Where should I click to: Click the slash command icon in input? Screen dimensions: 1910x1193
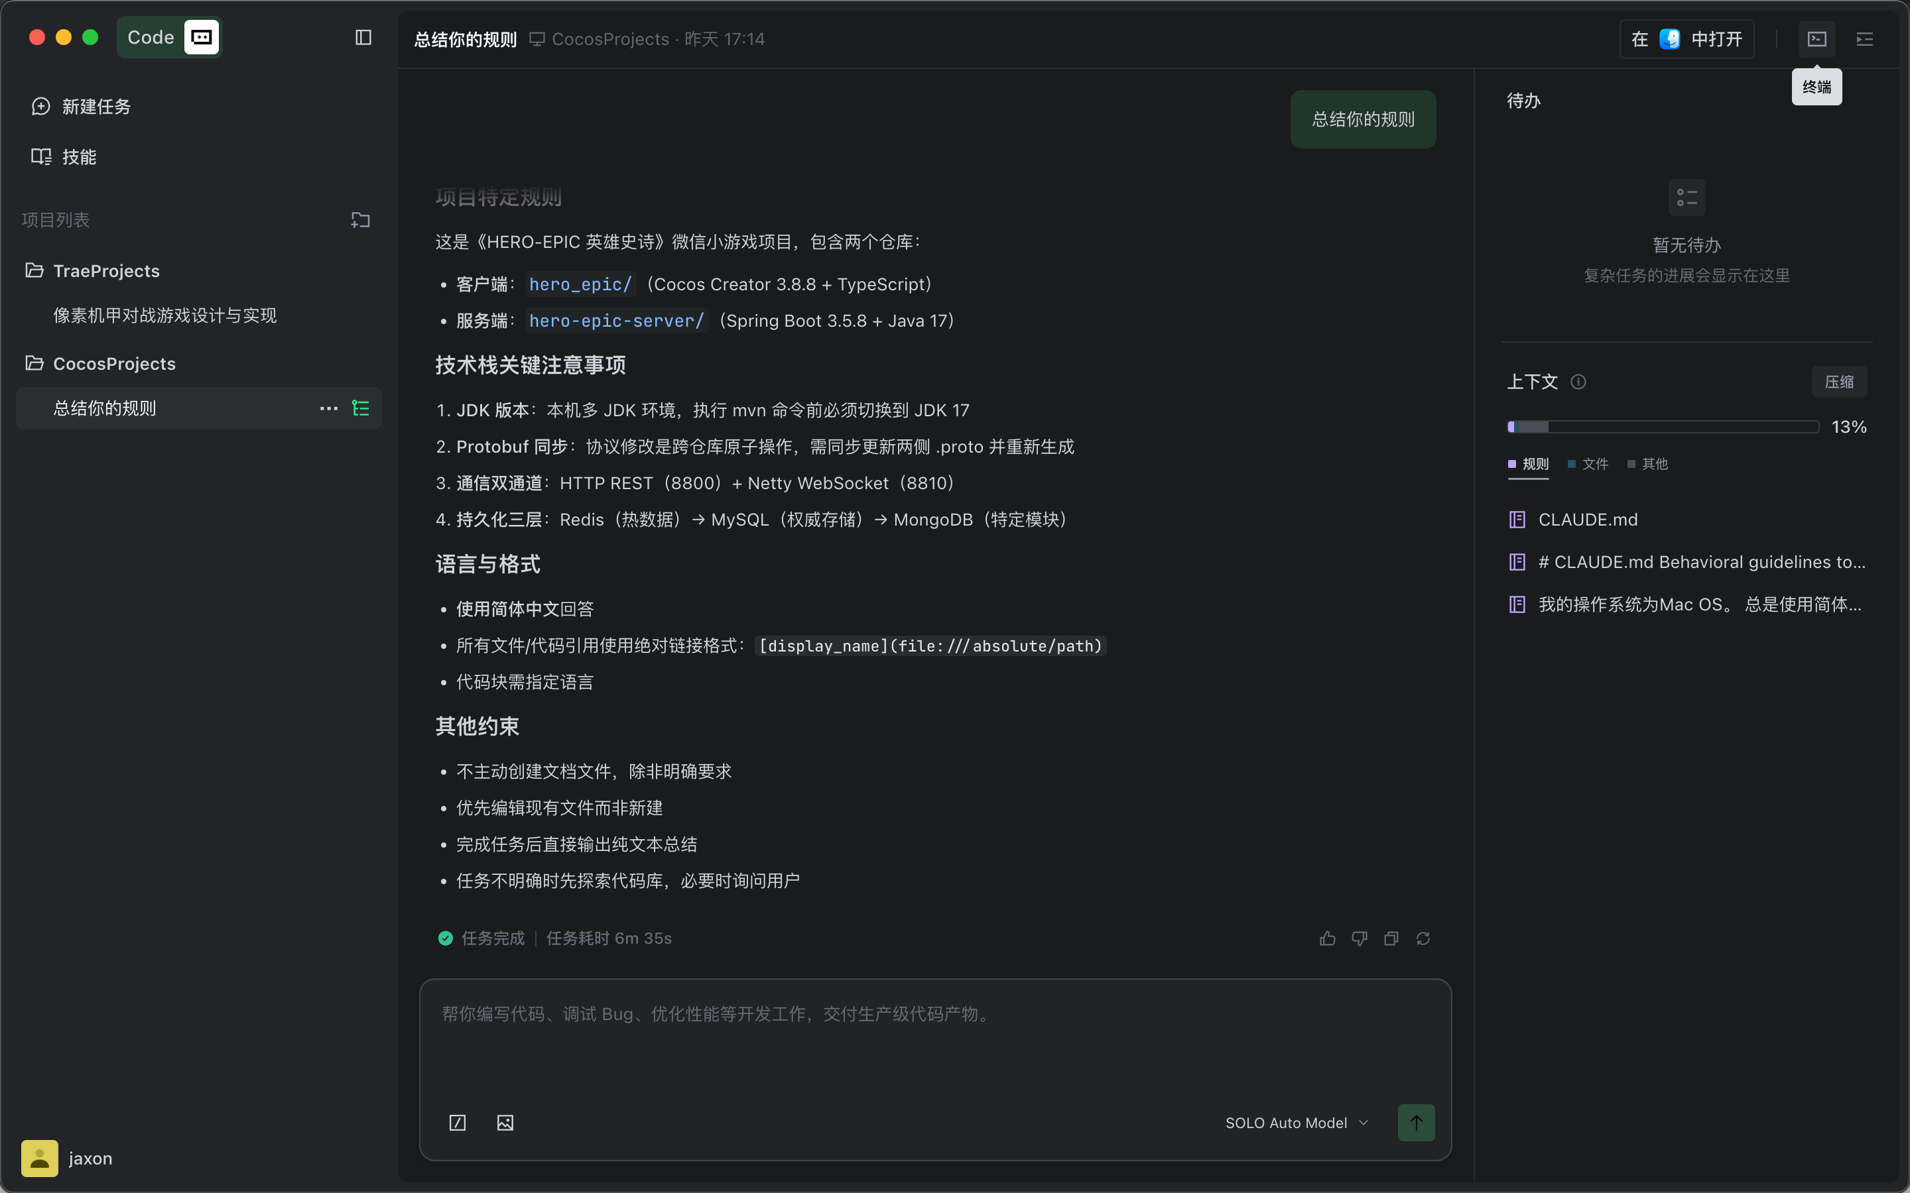[x=458, y=1122]
